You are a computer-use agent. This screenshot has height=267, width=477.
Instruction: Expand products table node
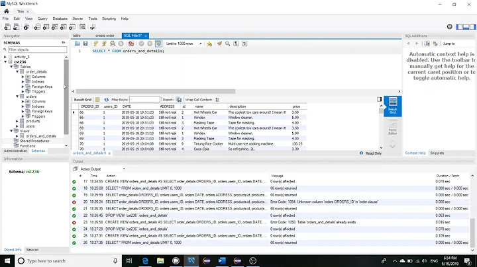(17, 121)
